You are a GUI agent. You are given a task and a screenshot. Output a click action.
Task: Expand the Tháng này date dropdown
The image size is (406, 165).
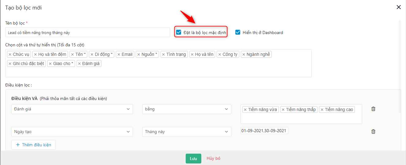(x=187, y=132)
